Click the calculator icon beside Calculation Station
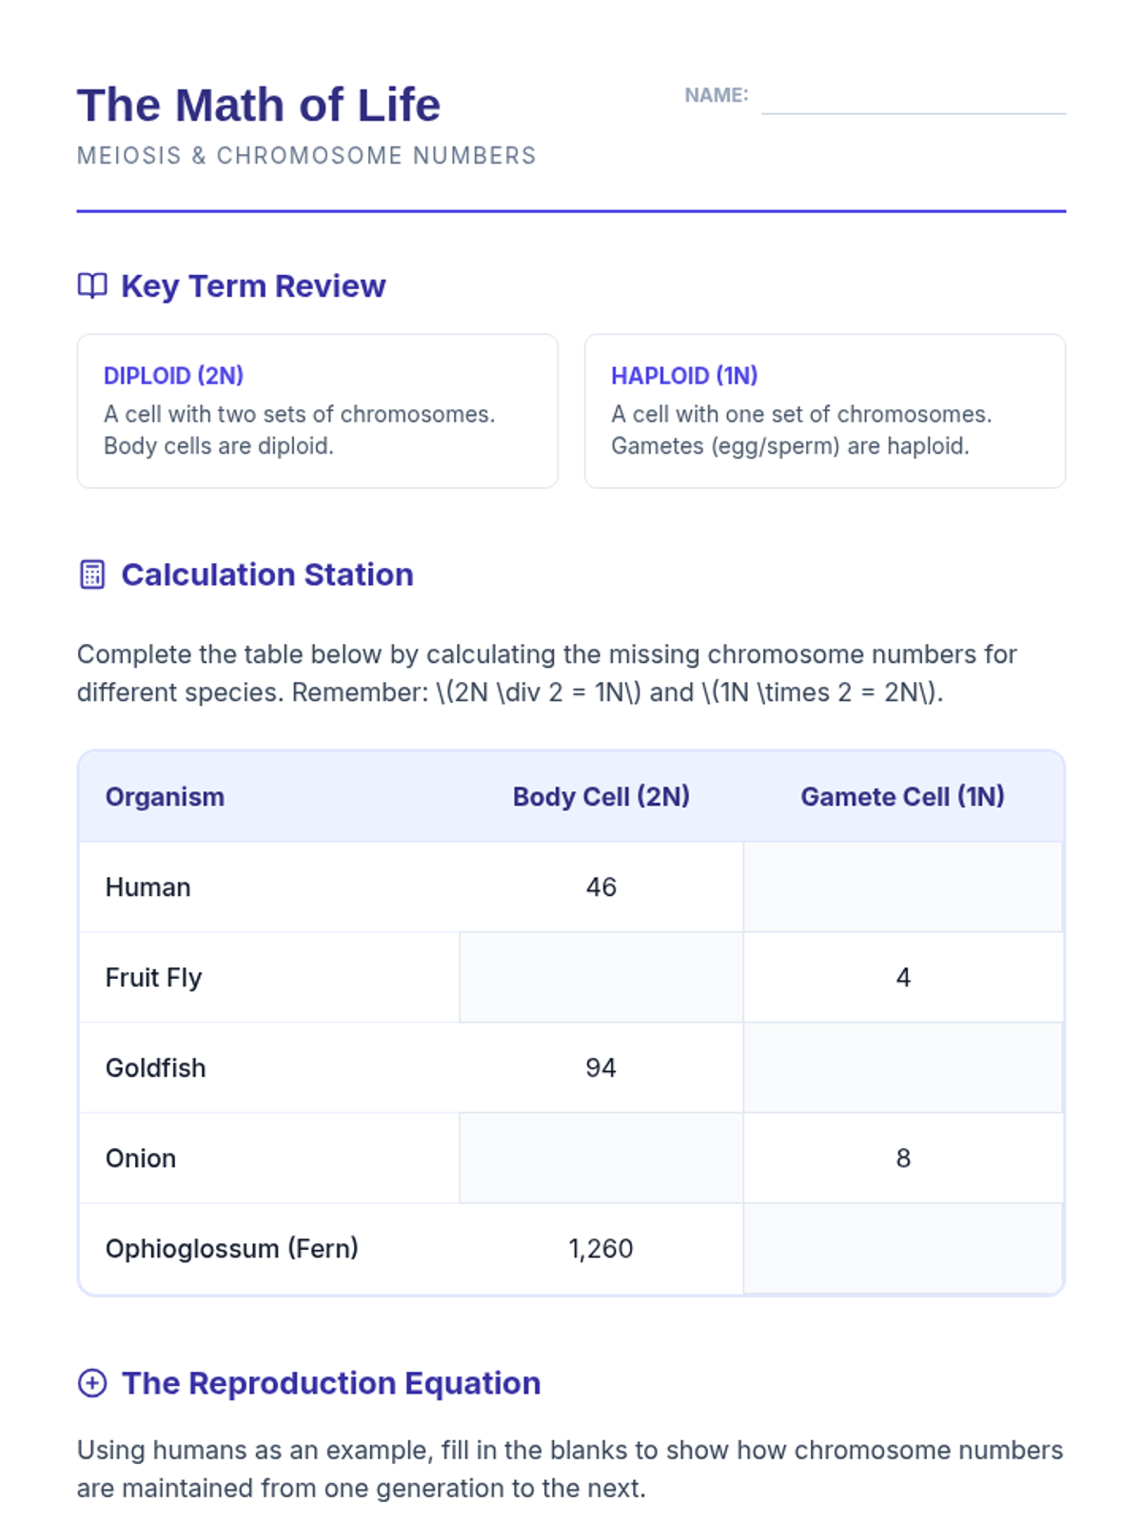 (x=92, y=575)
